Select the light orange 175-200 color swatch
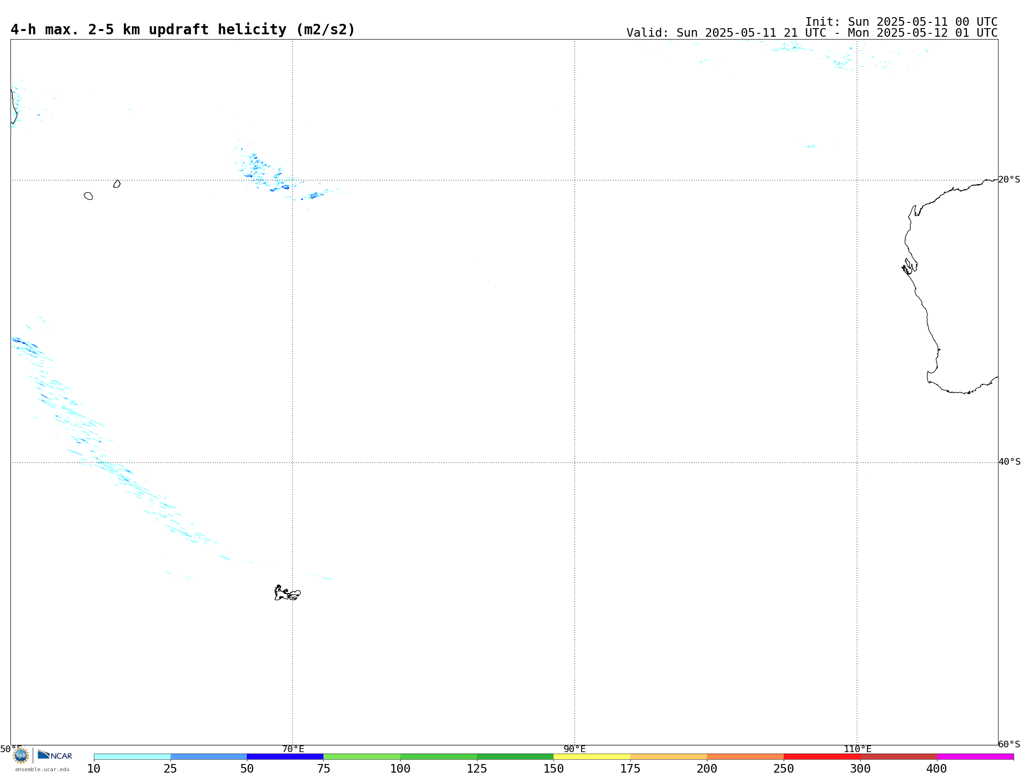This screenshot has width=1029, height=775. [x=669, y=756]
